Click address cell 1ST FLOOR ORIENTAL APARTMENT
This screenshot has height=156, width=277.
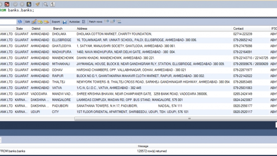click(153, 112)
